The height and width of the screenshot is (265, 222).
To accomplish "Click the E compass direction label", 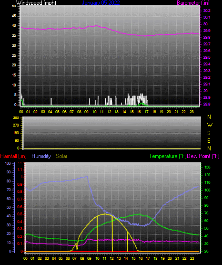I will point(209,140).
